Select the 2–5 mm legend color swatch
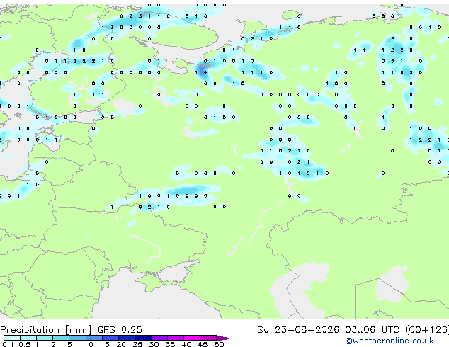The image size is (449, 347). pos(61,338)
